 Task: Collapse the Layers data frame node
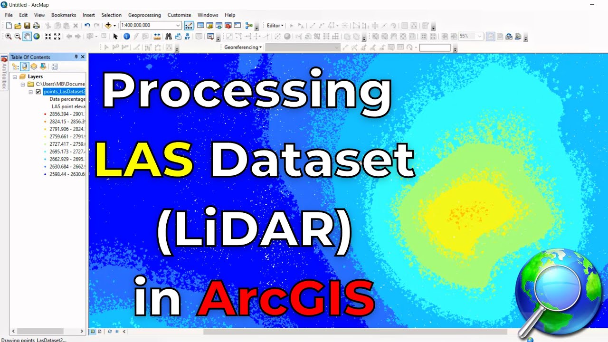(x=15, y=76)
